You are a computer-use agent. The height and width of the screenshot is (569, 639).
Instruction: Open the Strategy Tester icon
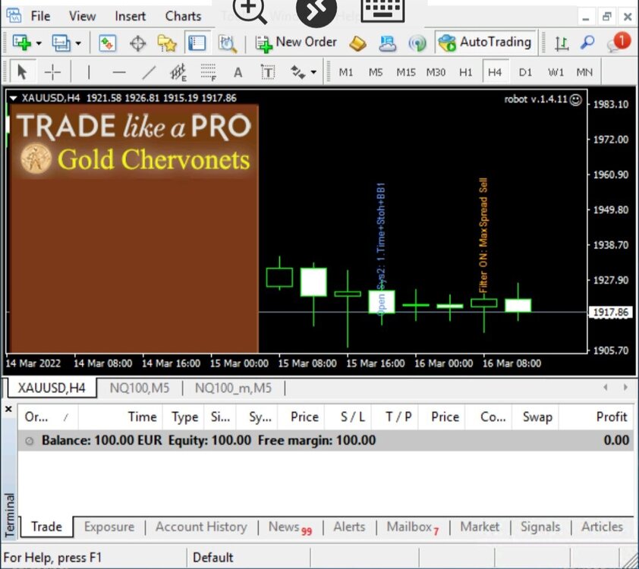pyautogui.click(x=228, y=43)
